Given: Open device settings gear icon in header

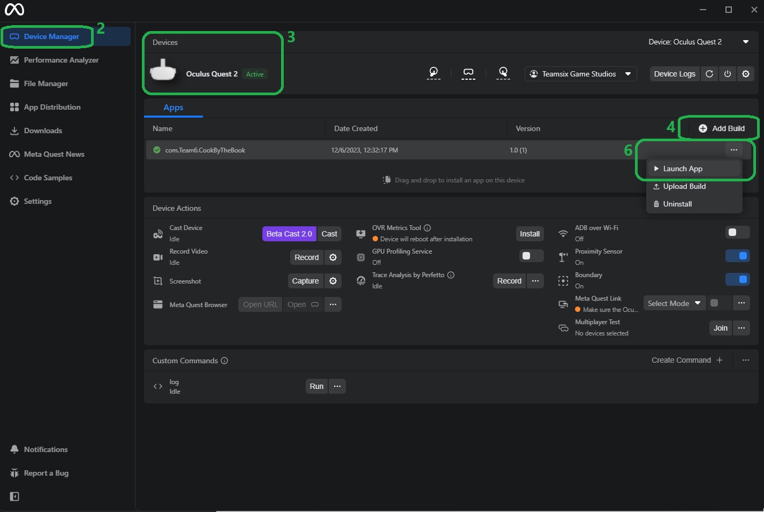Looking at the screenshot, I should tap(746, 74).
